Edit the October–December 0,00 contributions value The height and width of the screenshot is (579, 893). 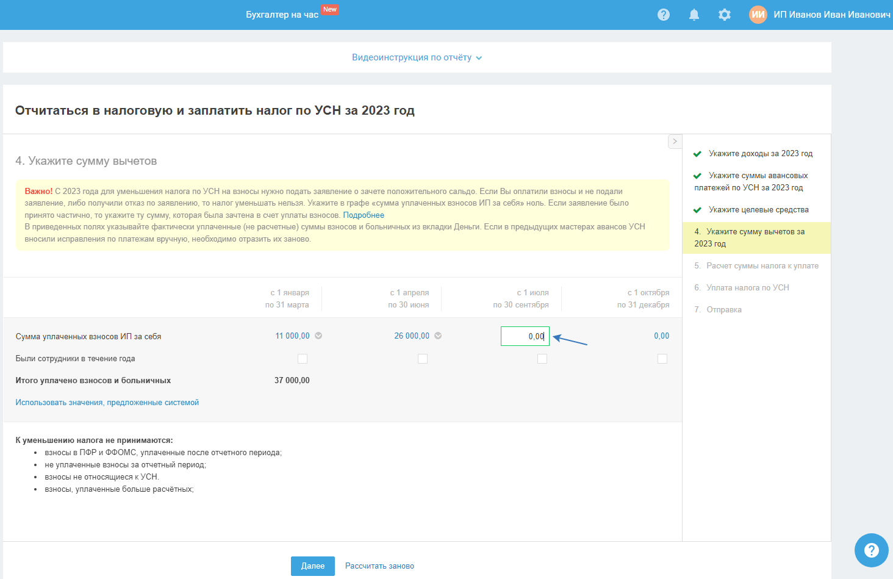point(661,336)
